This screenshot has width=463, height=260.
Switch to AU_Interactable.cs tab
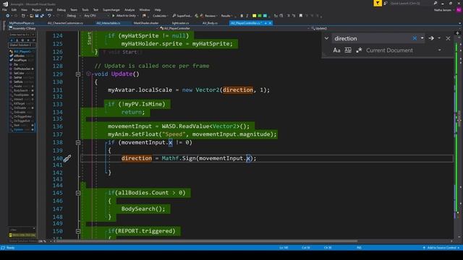tap(109, 23)
